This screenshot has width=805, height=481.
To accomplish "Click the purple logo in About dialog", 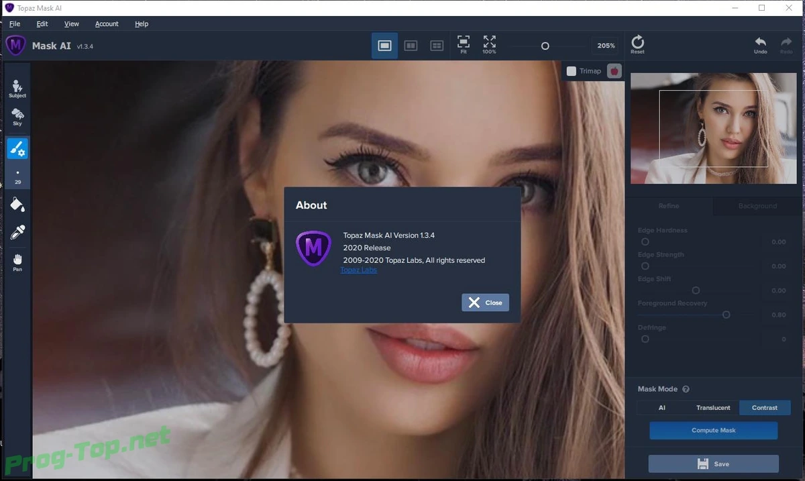I will click(313, 248).
